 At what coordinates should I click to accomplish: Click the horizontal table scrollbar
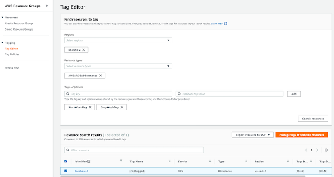click(x=183, y=177)
